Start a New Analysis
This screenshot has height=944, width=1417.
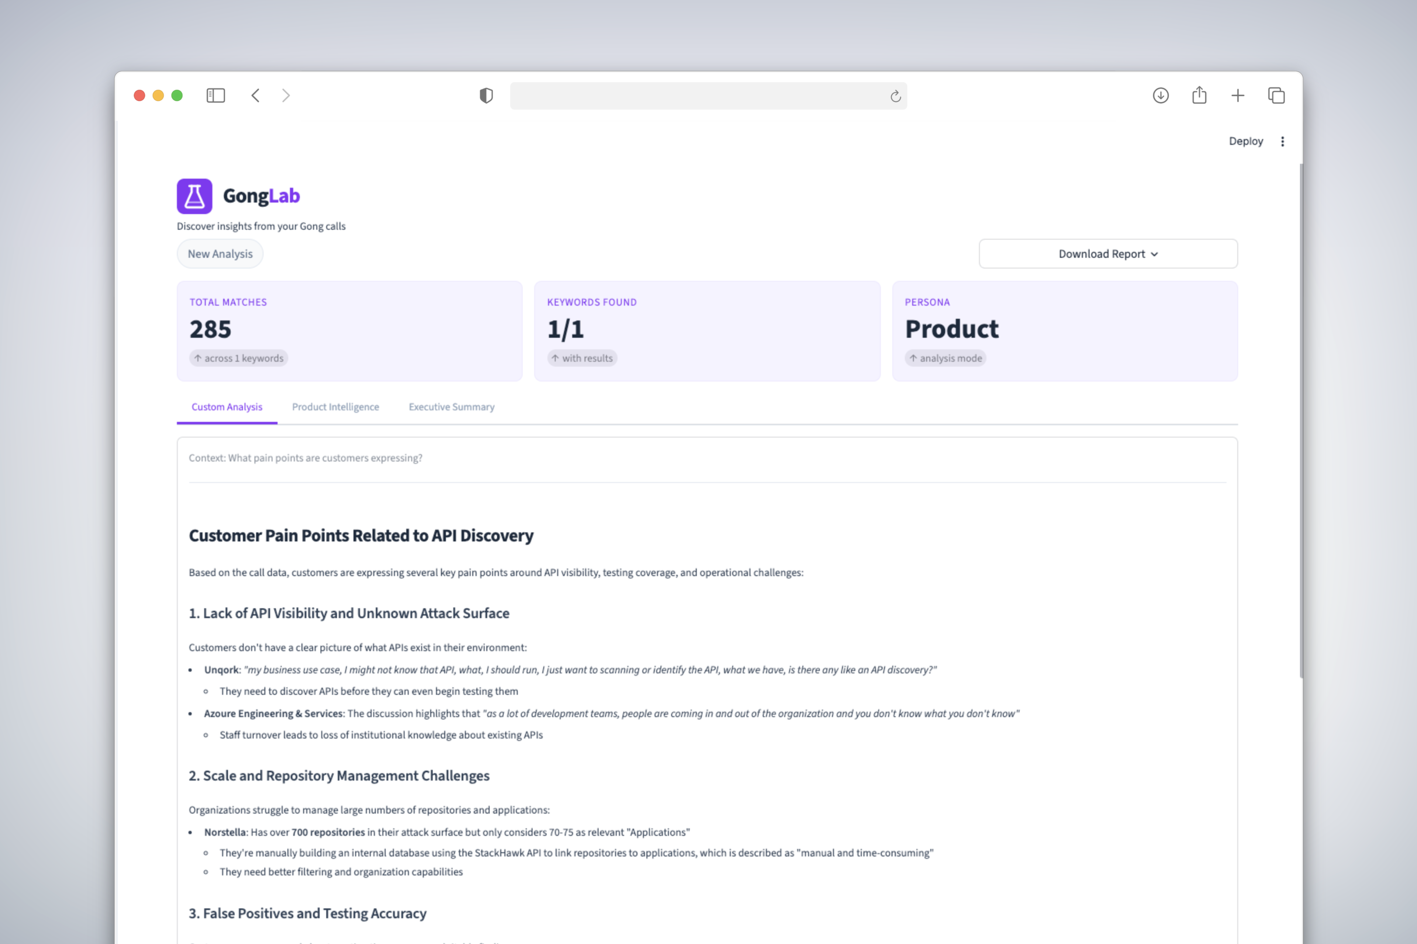(x=219, y=253)
